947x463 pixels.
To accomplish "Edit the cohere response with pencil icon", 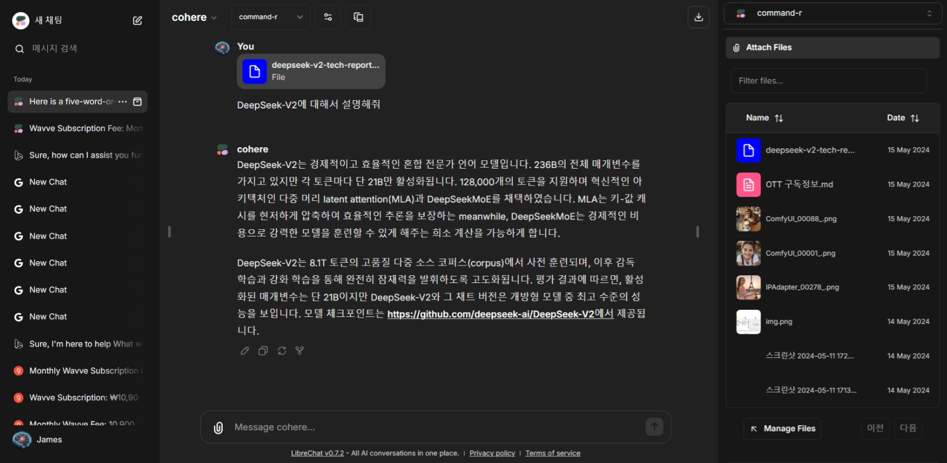I will 245,351.
